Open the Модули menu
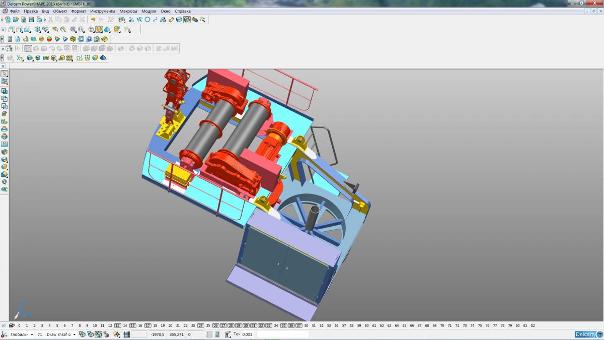This screenshot has width=604, height=340. pyautogui.click(x=149, y=11)
